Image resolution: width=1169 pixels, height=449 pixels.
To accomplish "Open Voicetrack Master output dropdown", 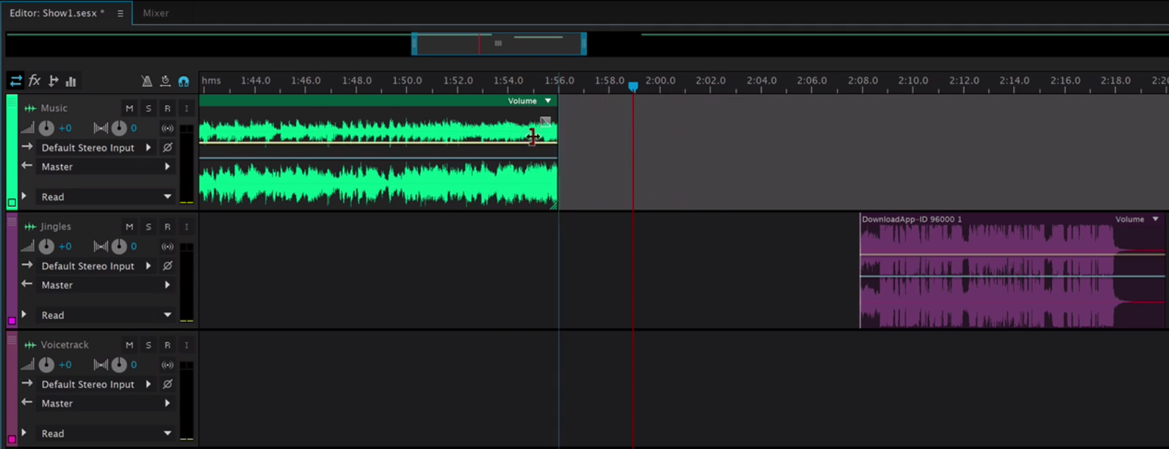I will [105, 403].
